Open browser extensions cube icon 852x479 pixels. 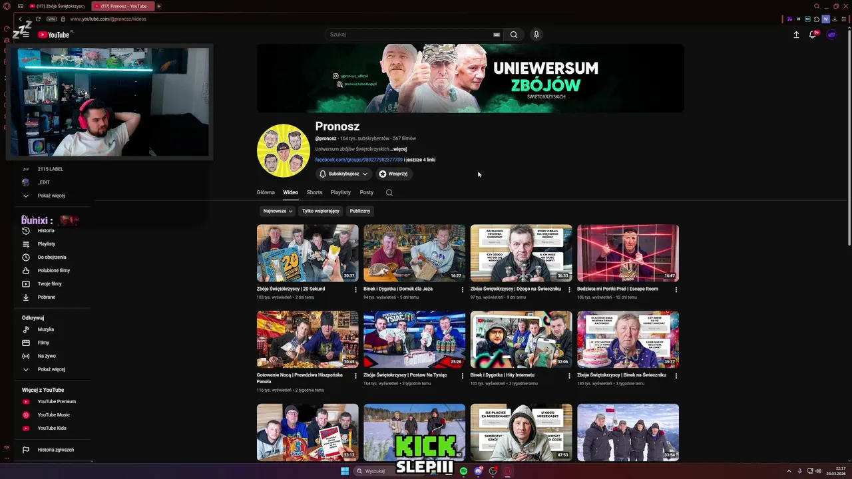[817, 19]
